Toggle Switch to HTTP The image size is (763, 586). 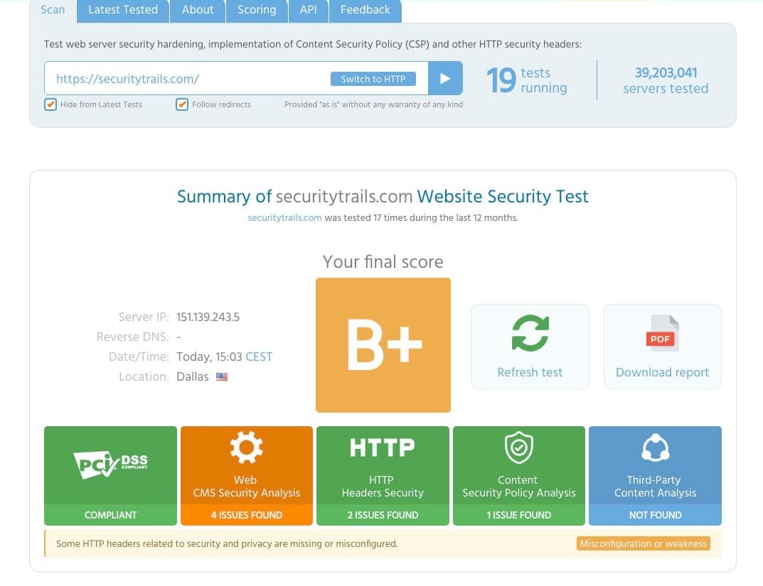tap(373, 79)
